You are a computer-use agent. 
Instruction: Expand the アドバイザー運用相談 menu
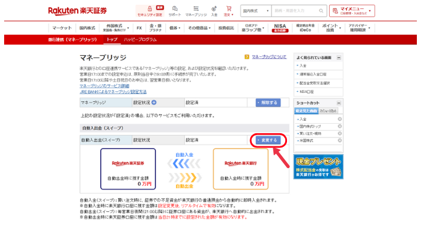coord(359,28)
